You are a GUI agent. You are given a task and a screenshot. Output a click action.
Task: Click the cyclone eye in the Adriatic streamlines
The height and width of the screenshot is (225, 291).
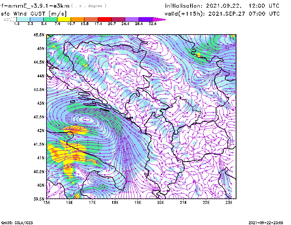click(87, 120)
